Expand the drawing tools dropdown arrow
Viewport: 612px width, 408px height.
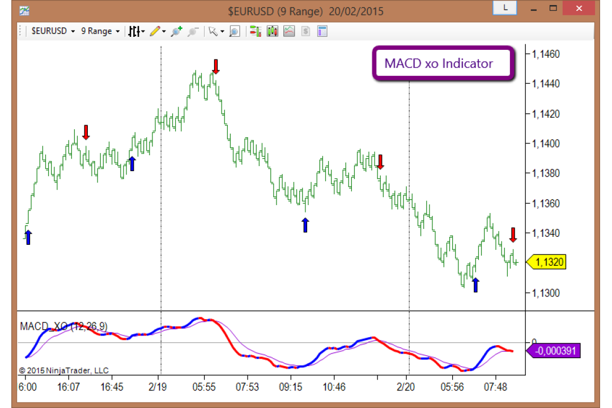(164, 31)
